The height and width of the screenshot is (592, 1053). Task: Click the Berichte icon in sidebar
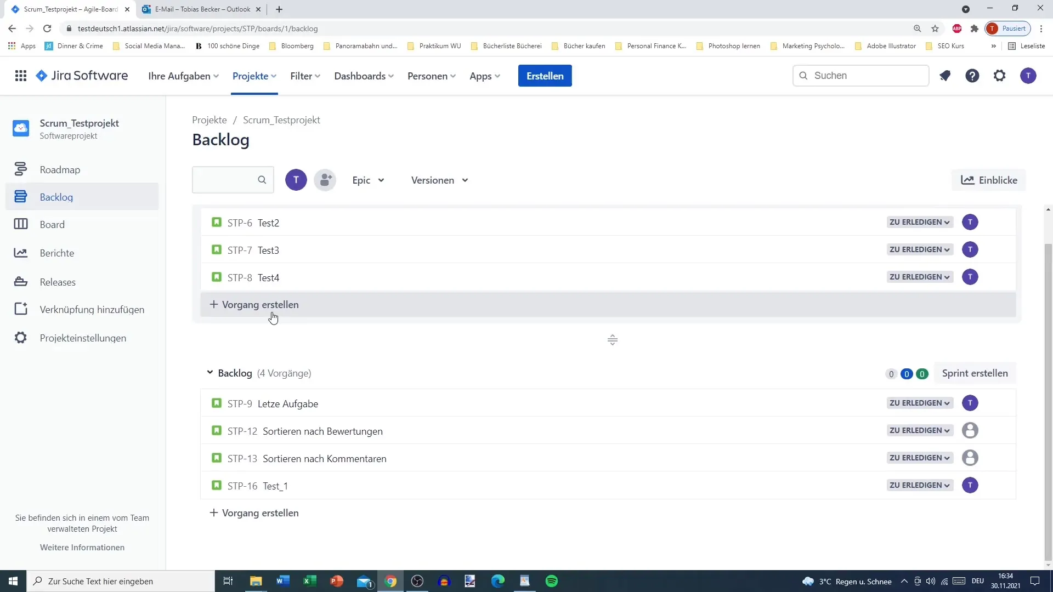pos(20,252)
